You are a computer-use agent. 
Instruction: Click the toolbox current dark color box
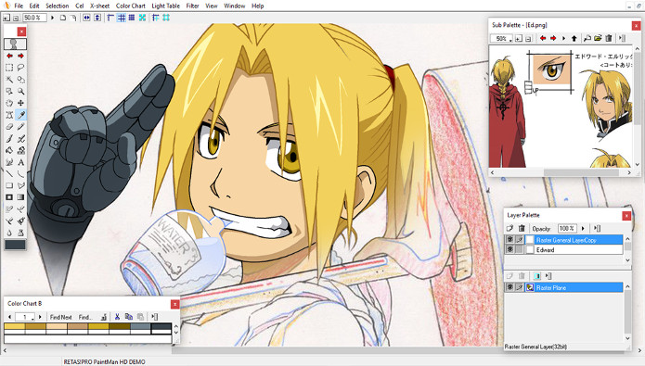click(15, 245)
